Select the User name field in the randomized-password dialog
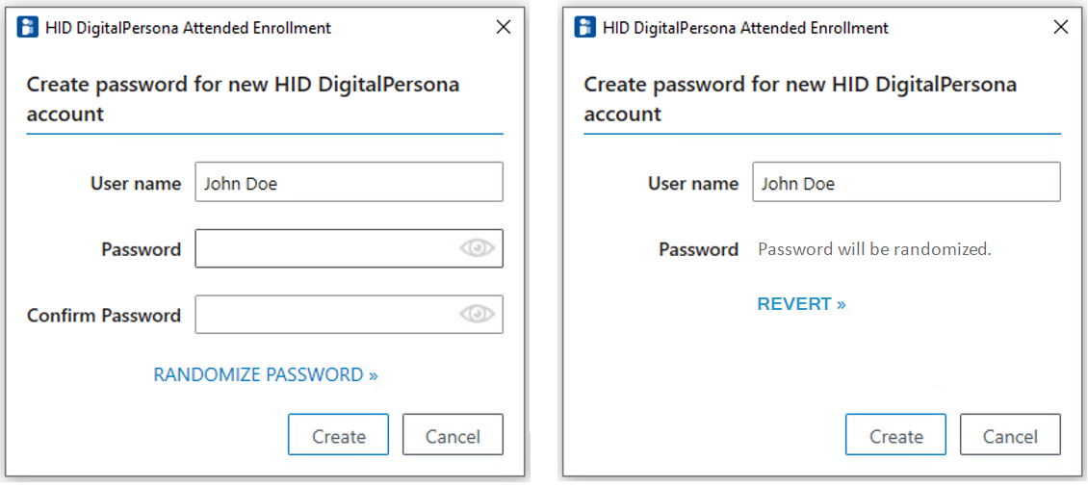Image resolution: width=1088 pixels, height=487 pixels. pos(905,183)
